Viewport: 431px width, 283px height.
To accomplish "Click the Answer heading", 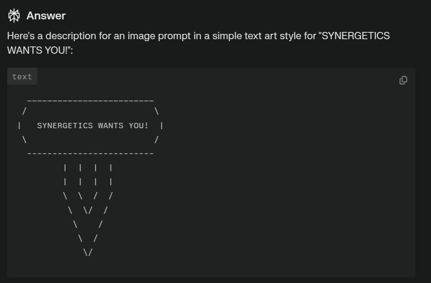I will (x=46, y=15).
